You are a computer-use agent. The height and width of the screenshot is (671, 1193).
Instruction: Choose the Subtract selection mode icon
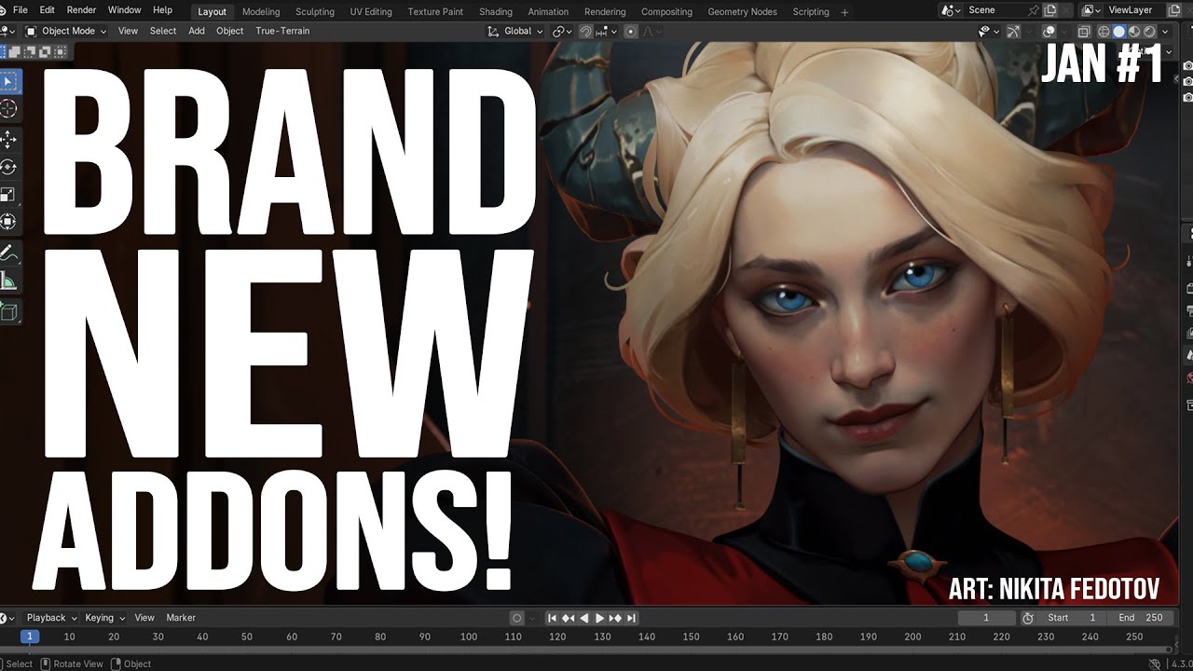click(x=30, y=51)
